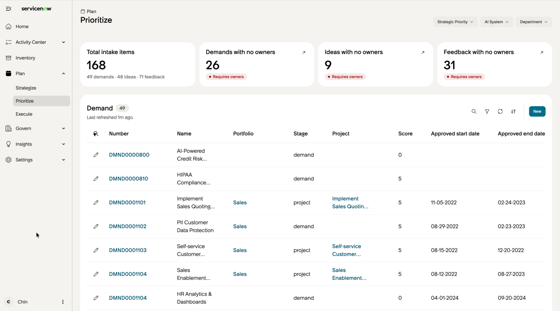Open the Strategic Priority dropdown
This screenshot has height=311, width=560.
click(x=455, y=22)
